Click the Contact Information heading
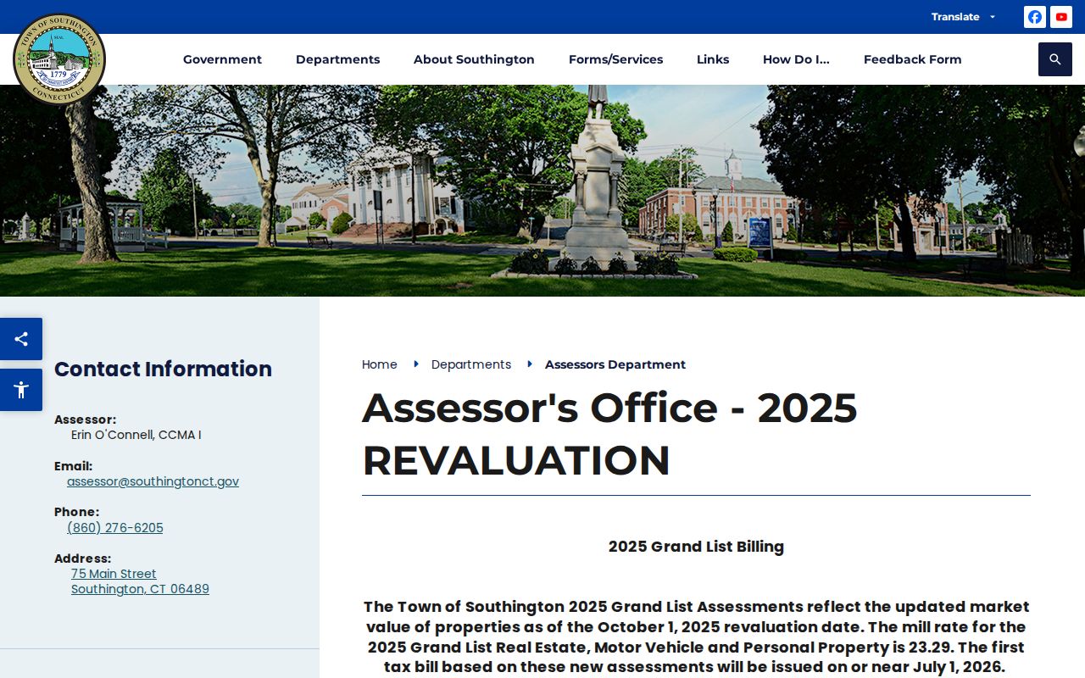This screenshot has height=678, width=1085. pos(163,369)
